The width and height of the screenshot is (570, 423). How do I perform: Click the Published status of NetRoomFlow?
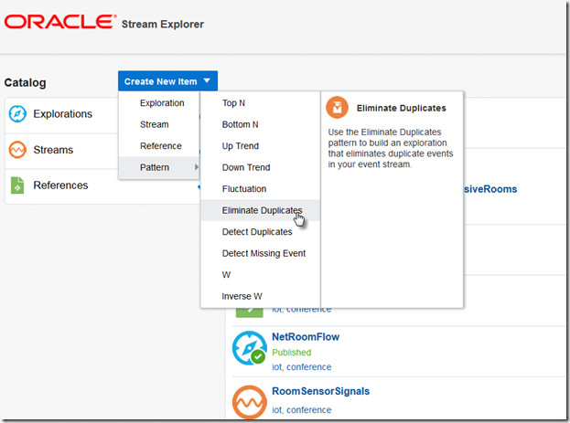292,353
